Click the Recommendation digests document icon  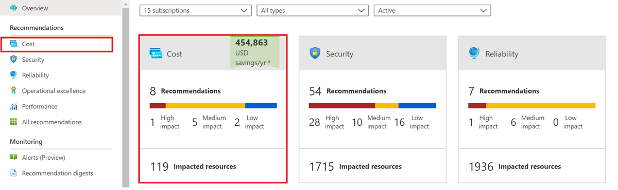tap(13, 173)
